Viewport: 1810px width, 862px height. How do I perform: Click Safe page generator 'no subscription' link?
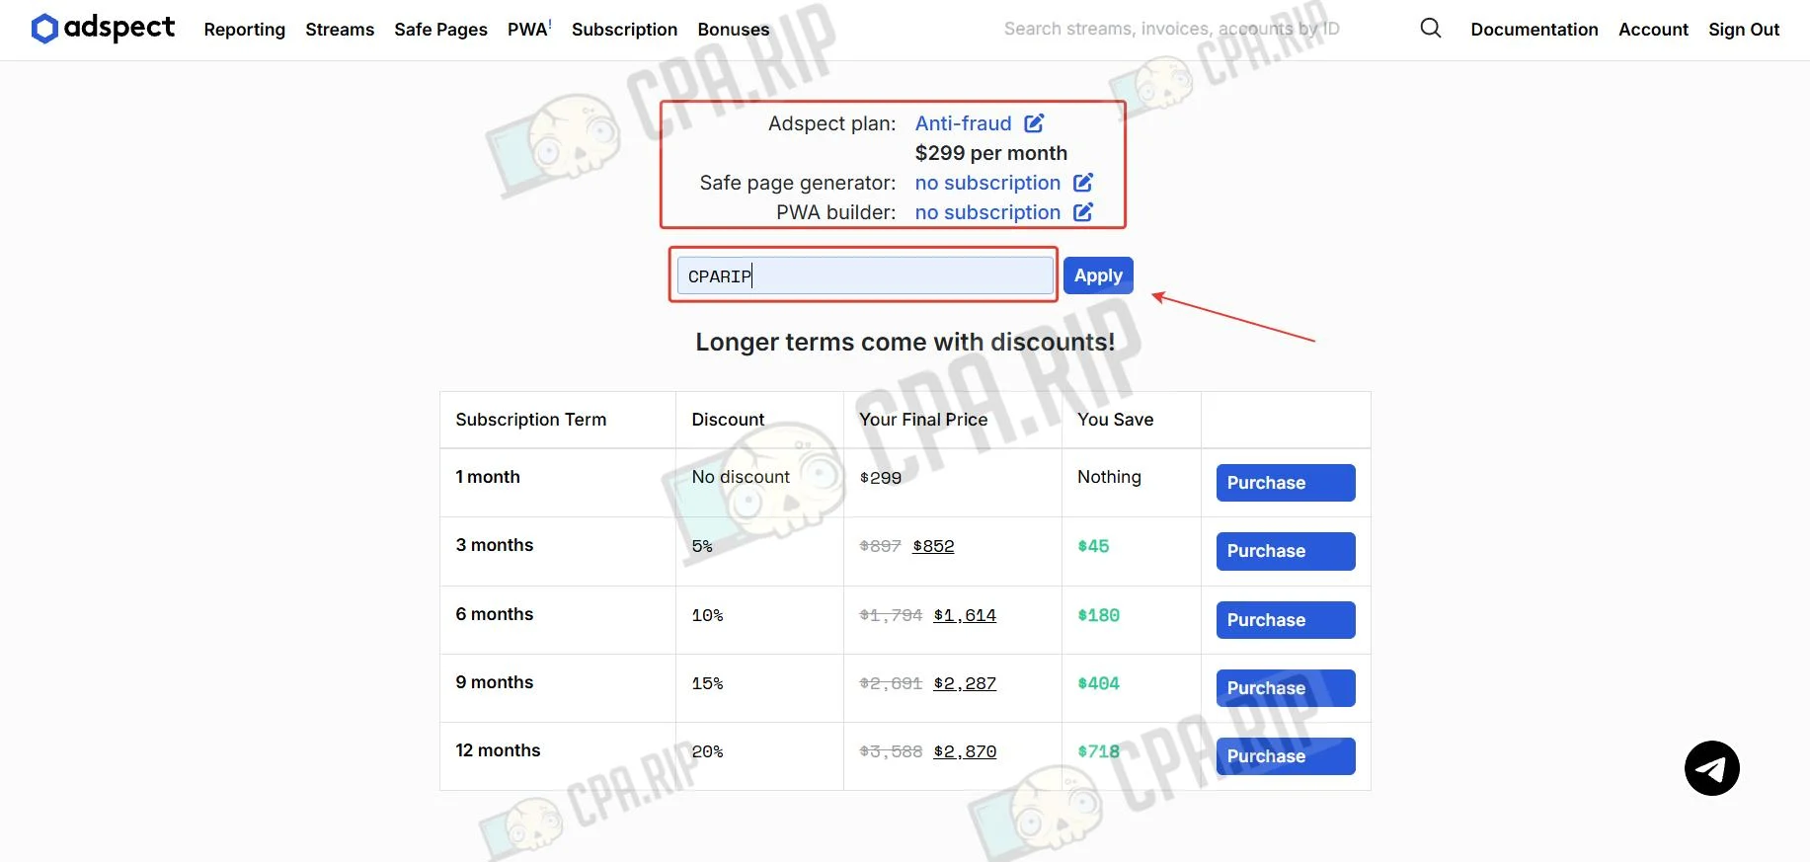[x=987, y=183]
